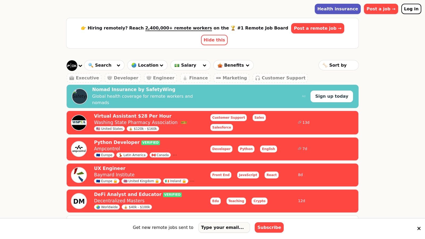Click Washing State Pharmacy Association company name
The height and width of the screenshot is (239, 425).
point(136,122)
